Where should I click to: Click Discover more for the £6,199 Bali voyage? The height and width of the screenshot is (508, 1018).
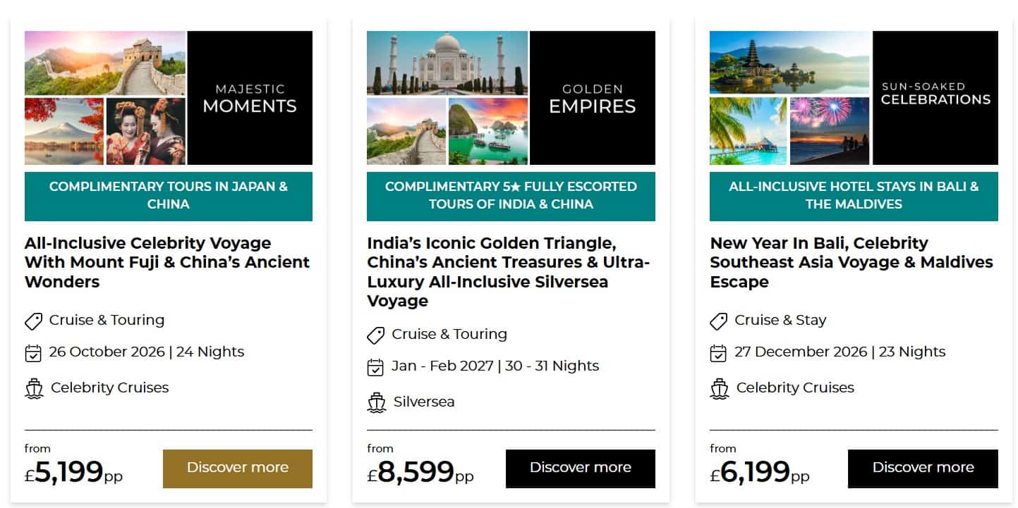click(x=923, y=469)
